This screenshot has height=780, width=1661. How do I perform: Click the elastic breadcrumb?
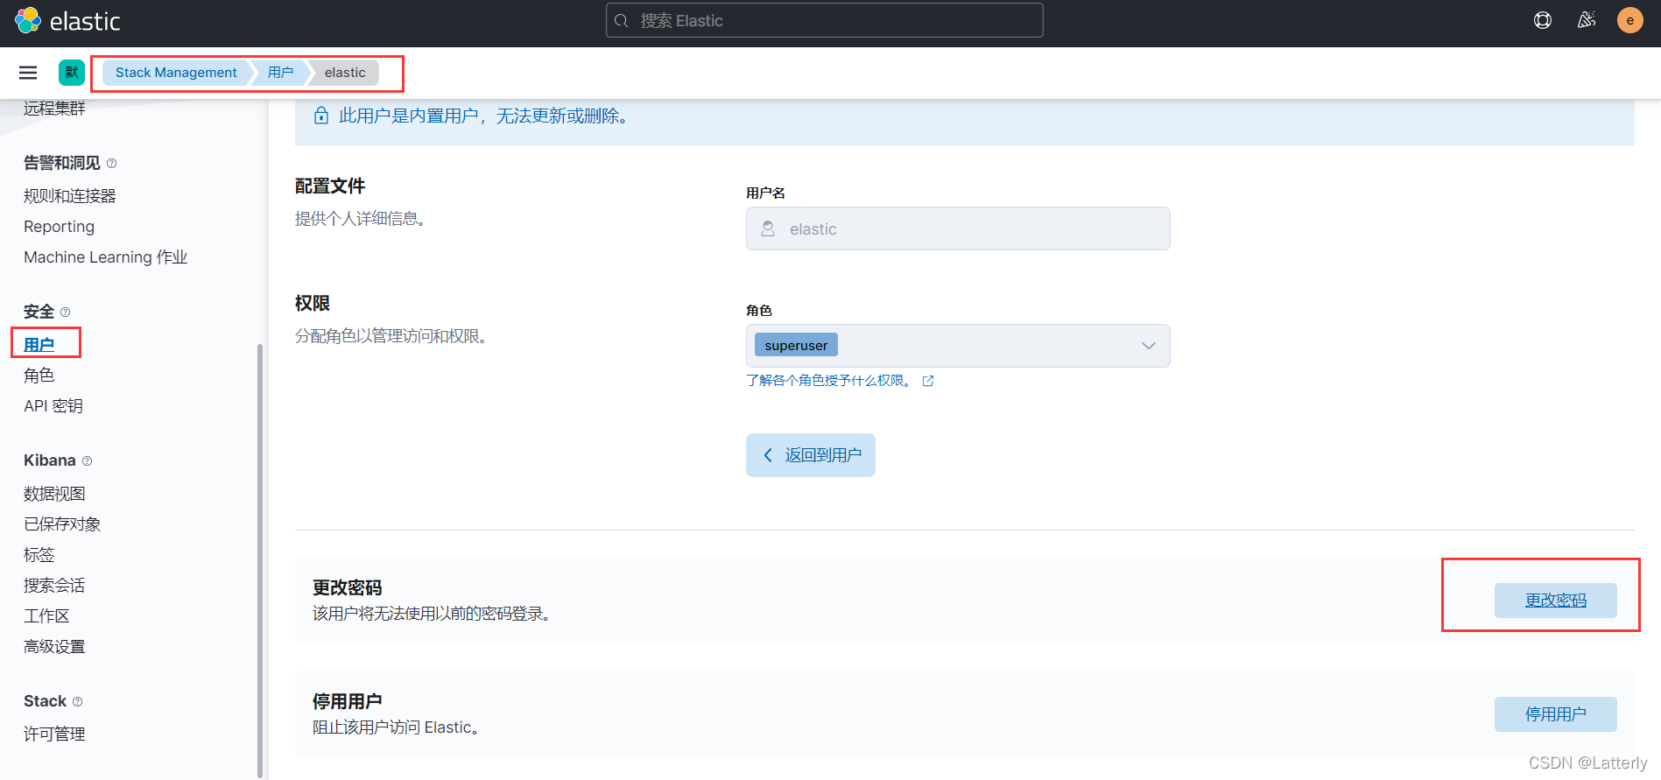click(x=345, y=73)
